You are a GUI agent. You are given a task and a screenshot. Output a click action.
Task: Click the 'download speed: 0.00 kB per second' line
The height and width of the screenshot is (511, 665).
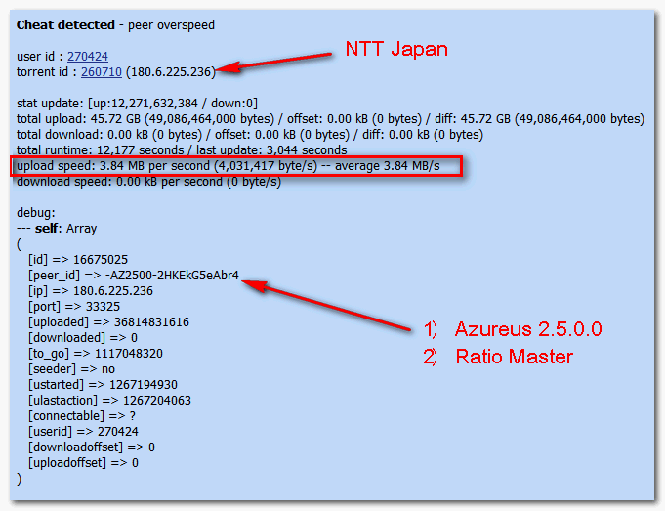148,181
